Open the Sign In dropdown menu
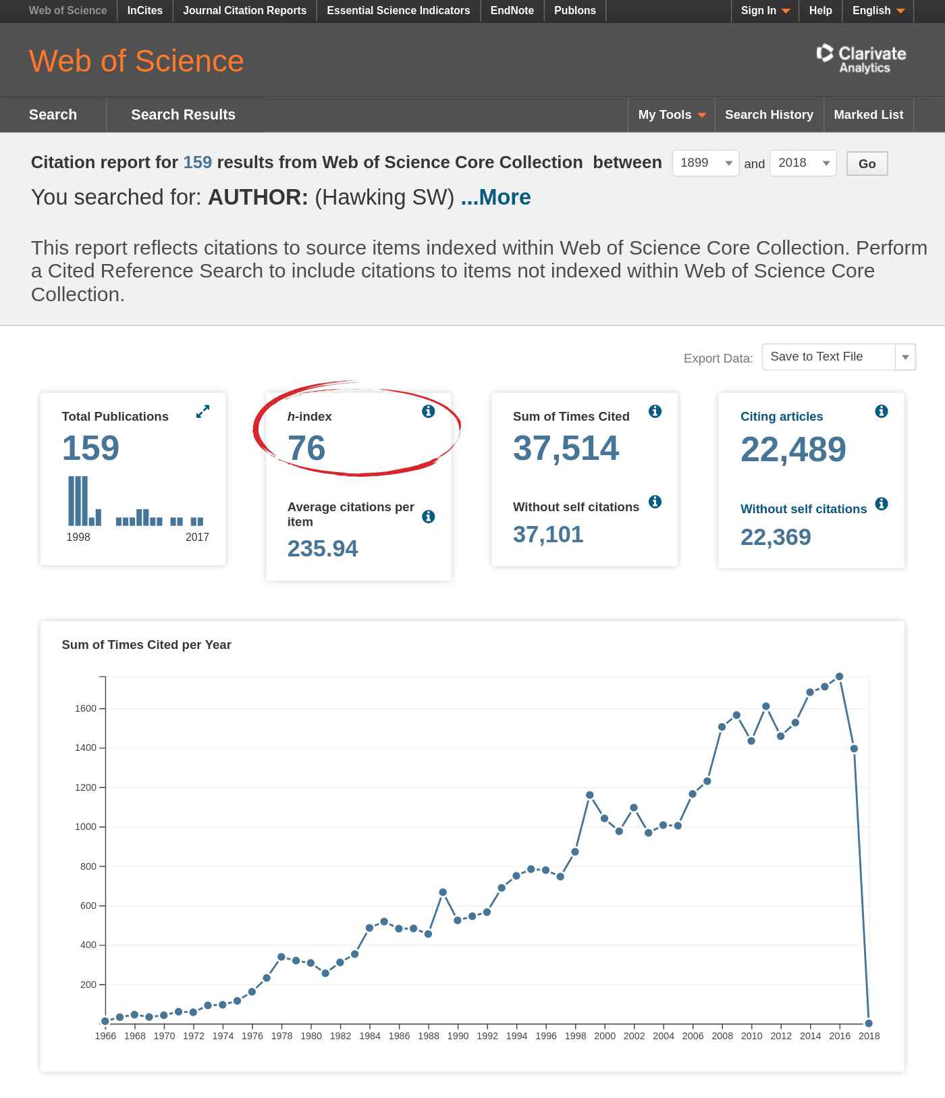The image size is (945, 1098). [x=765, y=11]
